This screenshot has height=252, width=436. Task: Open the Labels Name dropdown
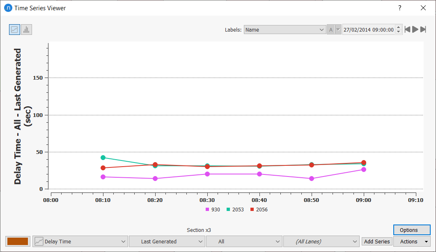(285, 30)
